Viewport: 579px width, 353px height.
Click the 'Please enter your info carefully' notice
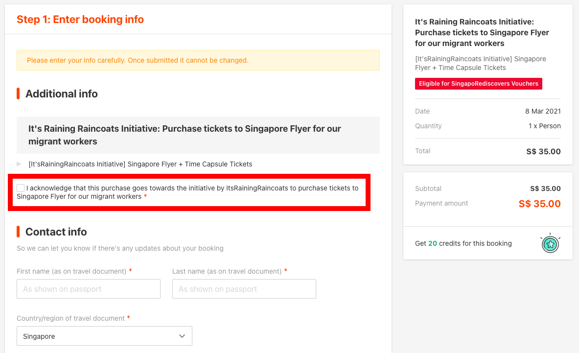pos(198,60)
